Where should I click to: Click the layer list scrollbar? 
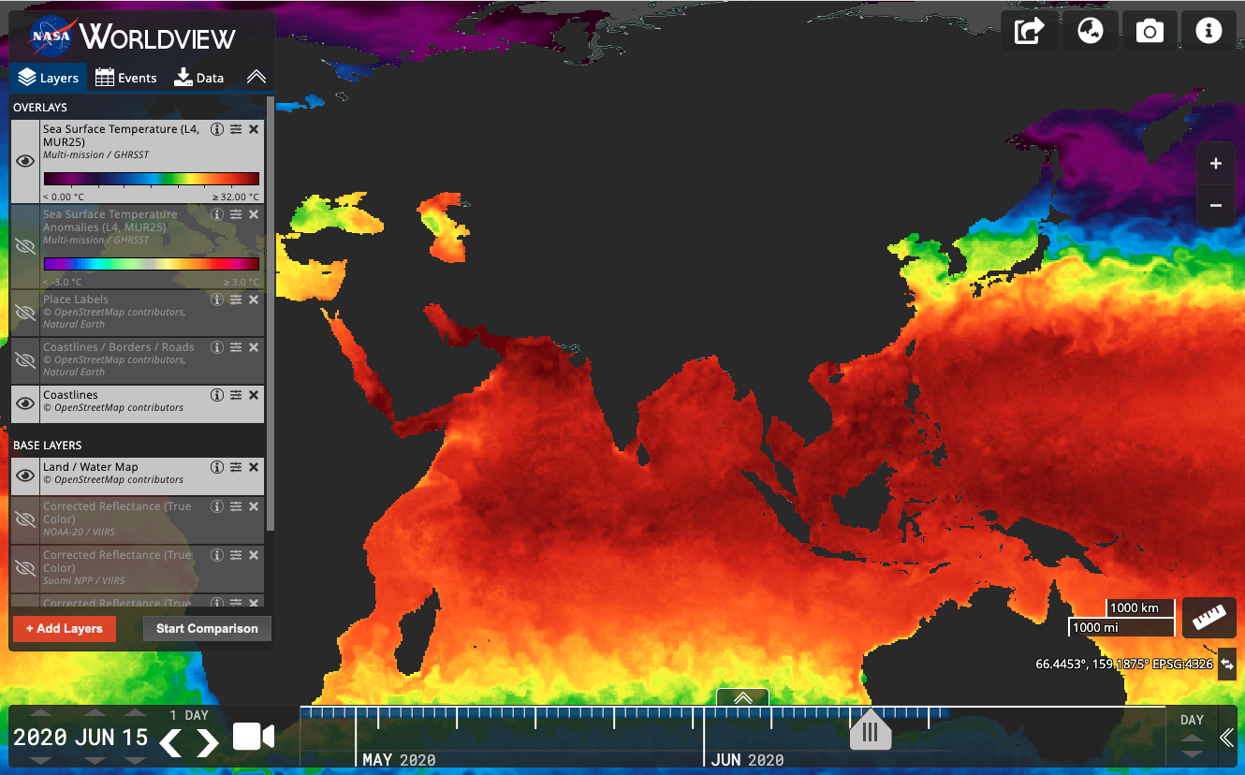[x=271, y=314]
